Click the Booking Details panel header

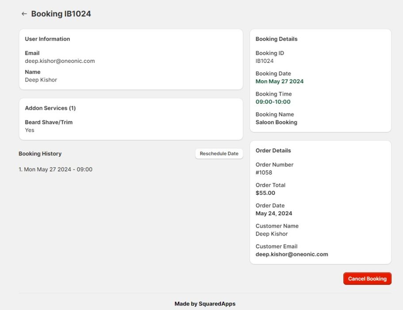coord(276,39)
